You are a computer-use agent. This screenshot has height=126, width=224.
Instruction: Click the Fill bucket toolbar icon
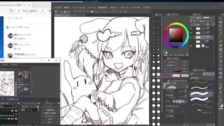click(92, 12)
